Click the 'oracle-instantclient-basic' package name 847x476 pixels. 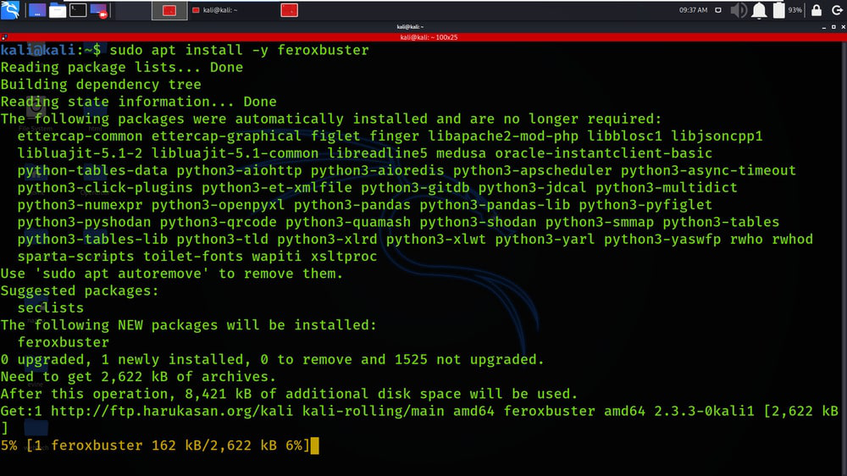click(603, 153)
